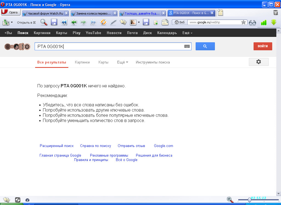Click the magnifier search toolbar icon
Image resolution: width=281 pixels, height=205 pixels.
tap(44, 23)
